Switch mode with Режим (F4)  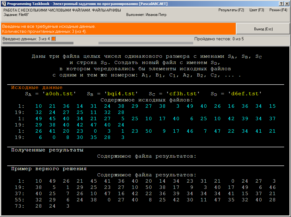(x=278, y=10)
